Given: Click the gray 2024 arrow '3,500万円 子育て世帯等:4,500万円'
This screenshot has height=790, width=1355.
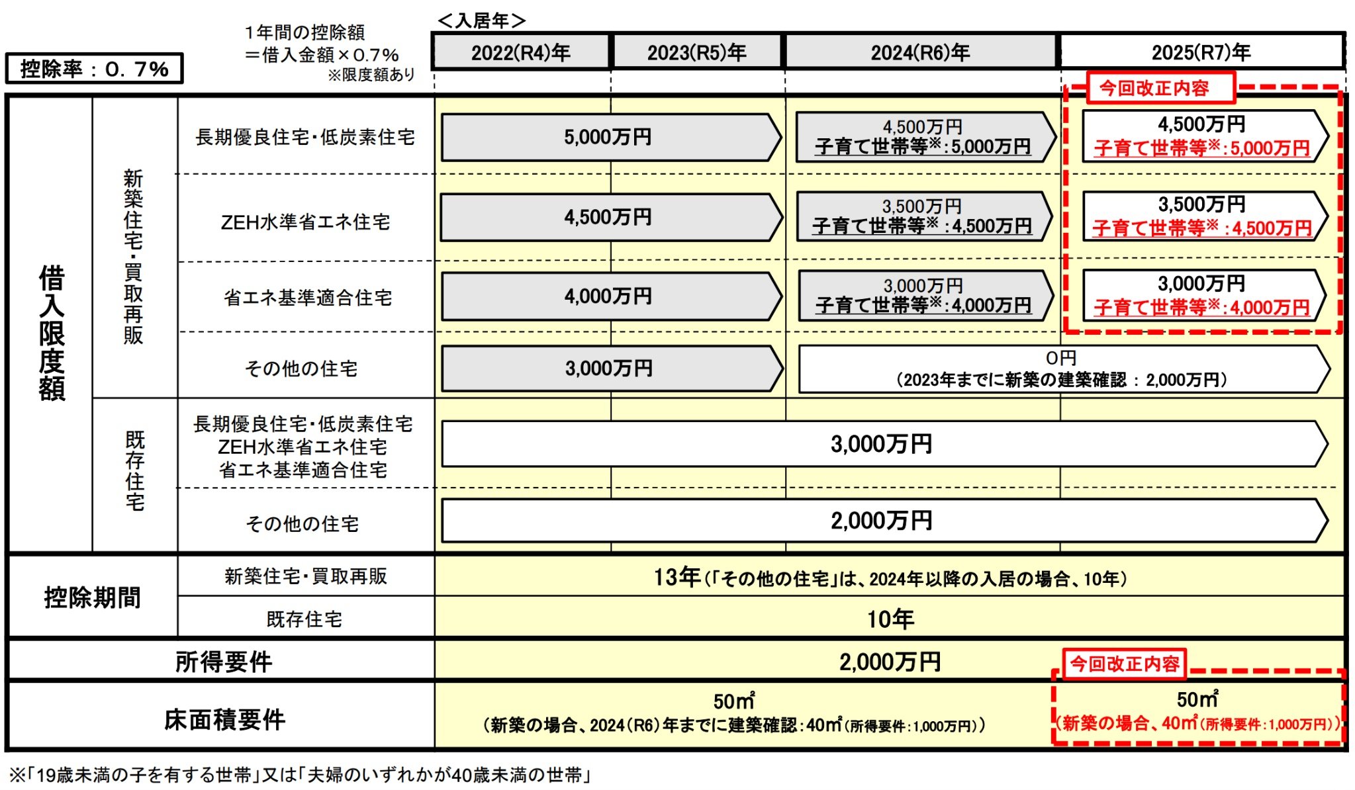Looking at the screenshot, I should (925, 216).
